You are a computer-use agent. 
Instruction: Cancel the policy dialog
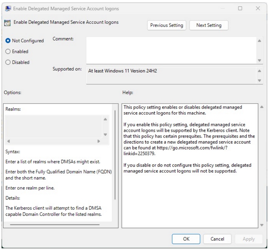point(217,239)
